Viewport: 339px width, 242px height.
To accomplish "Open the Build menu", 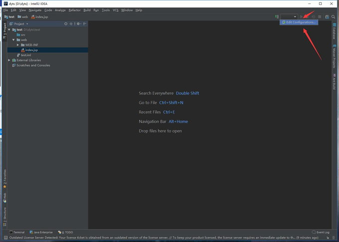I will (87, 10).
